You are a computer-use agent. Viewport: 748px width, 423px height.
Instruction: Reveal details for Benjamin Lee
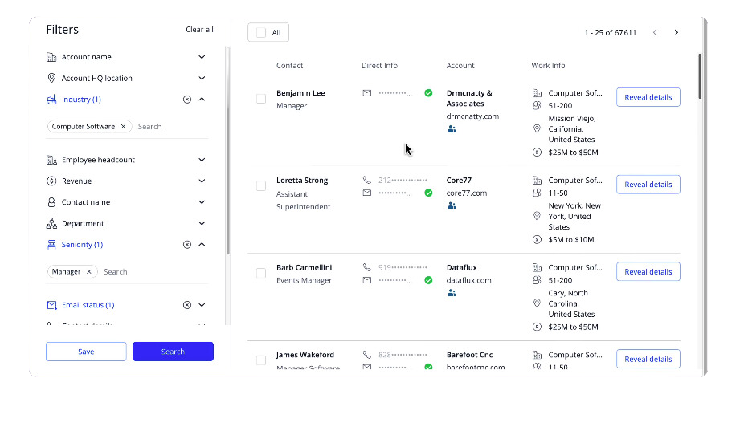pos(648,97)
